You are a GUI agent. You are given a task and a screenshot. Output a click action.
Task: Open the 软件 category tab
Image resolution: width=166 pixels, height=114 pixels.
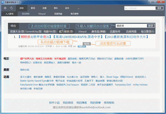point(67,8)
